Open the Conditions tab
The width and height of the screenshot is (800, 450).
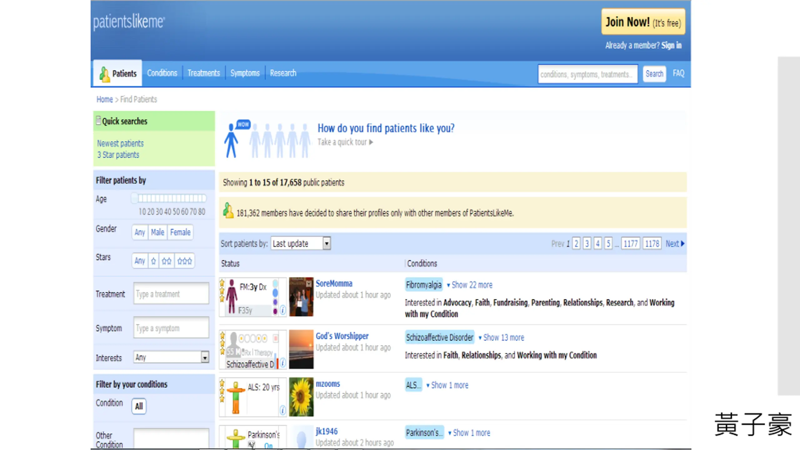click(162, 73)
